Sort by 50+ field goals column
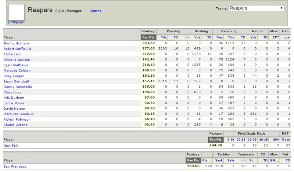 pos(276,140)
